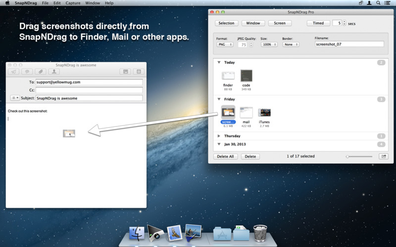Click the Spotlight search icon

pyautogui.click(x=378, y=3)
